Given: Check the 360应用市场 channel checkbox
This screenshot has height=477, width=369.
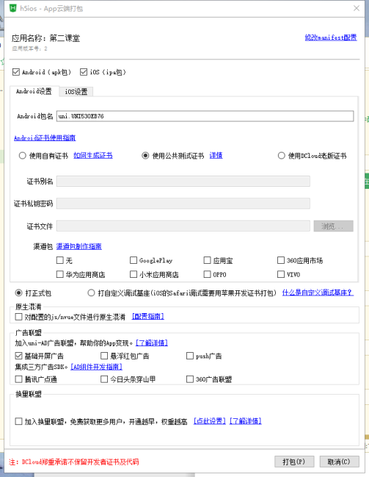Looking at the screenshot, I should 281,260.
